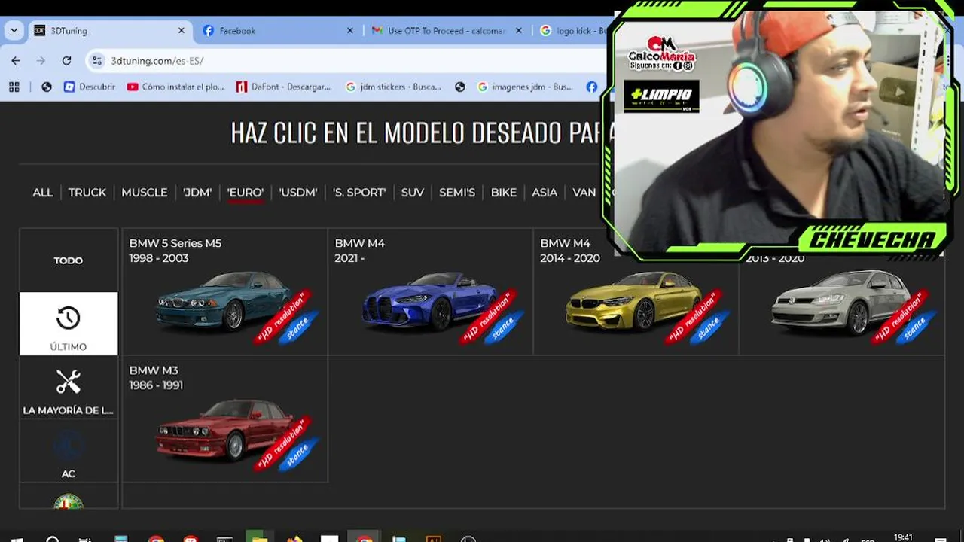Click the BMW M3 title text
Image resolution: width=964 pixels, height=542 pixels.
pyautogui.click(x=154, y=370)
